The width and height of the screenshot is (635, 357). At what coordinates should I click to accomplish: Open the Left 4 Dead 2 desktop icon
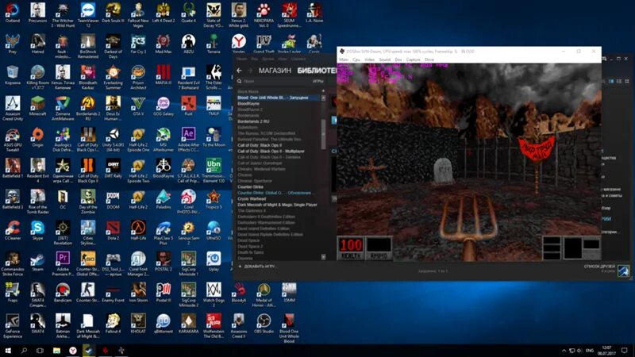pos(164,13)
